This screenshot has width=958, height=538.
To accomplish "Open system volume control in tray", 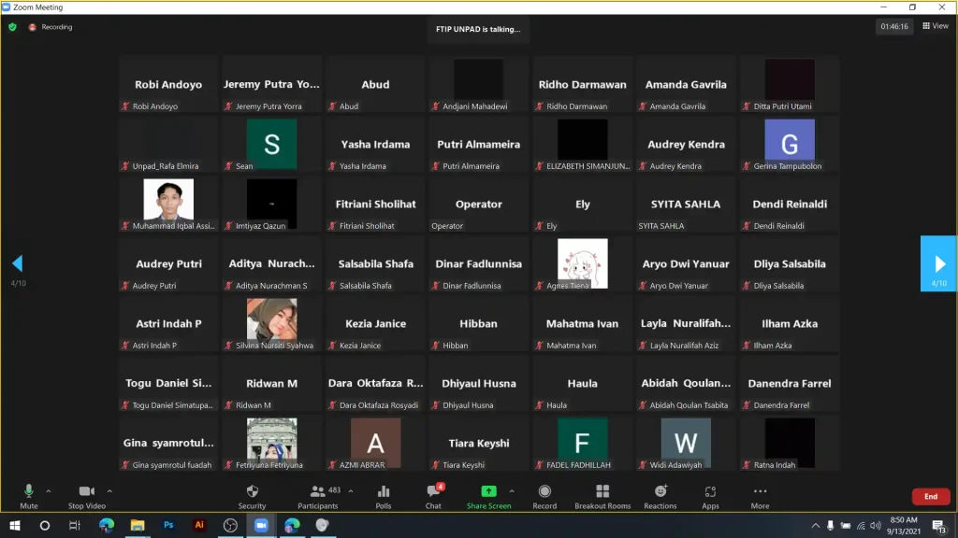I will (876, 525).
